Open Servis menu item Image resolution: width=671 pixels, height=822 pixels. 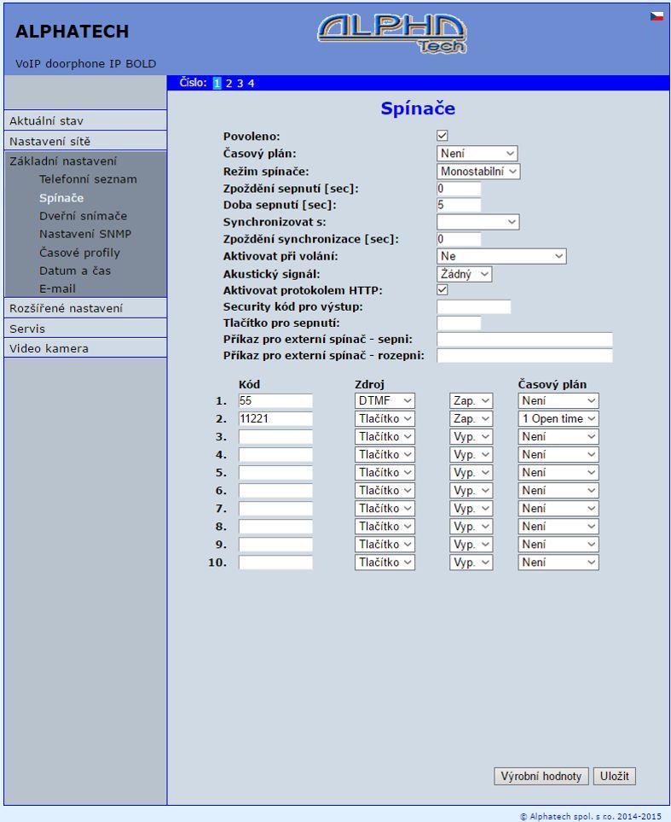[85, 329]
